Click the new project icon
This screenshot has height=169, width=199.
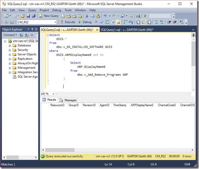click(x=6, y=16)
